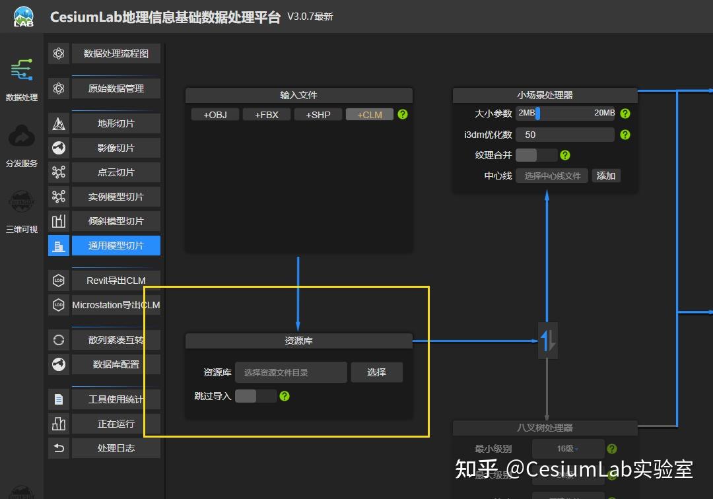Click the blue swap arrows node between panels
The image size is (713, 499).
click(x=547, y=340)
